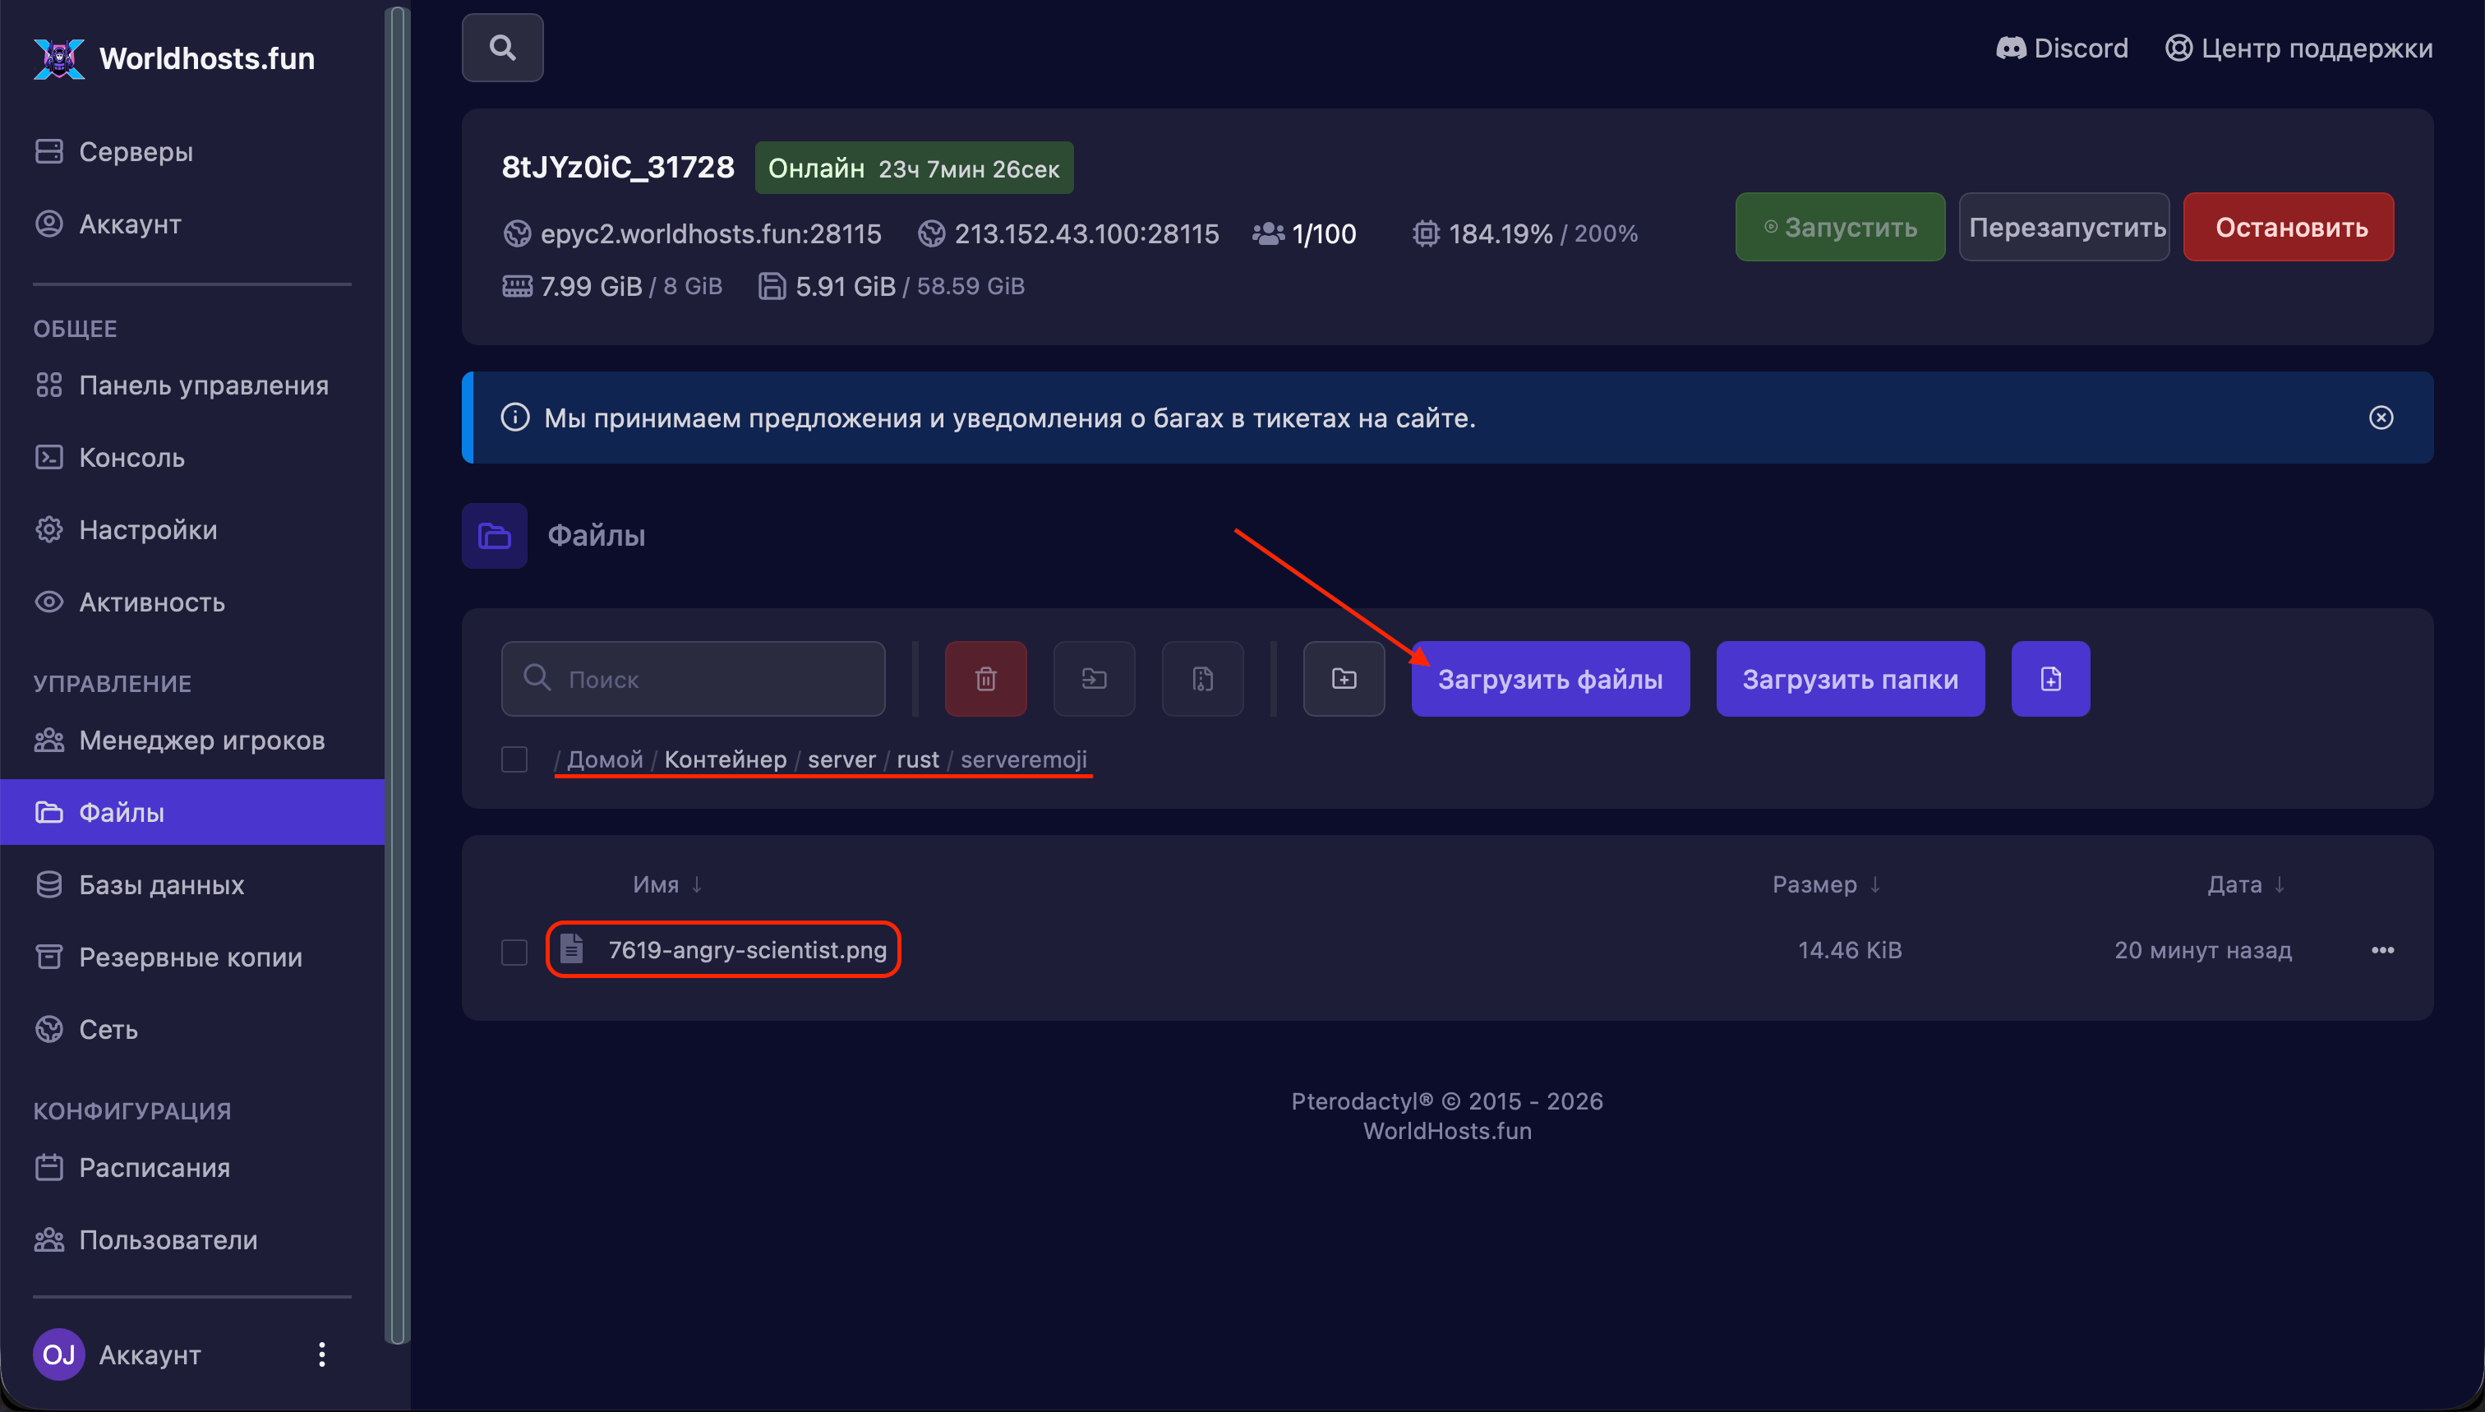This screenshot has height=1412, width=2485.
Task: Click the file icon of 7619-angry-scientist.png
Action: (572, 948)
